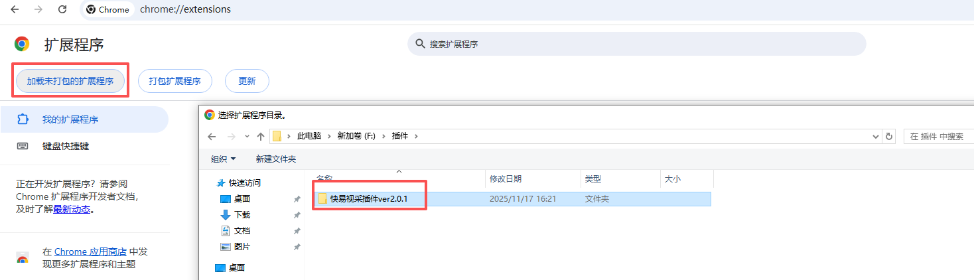Select the 快易视采插件ver2.0.1 folder
This screenshot has width=974, height=280.
click(x=368, y=199)
